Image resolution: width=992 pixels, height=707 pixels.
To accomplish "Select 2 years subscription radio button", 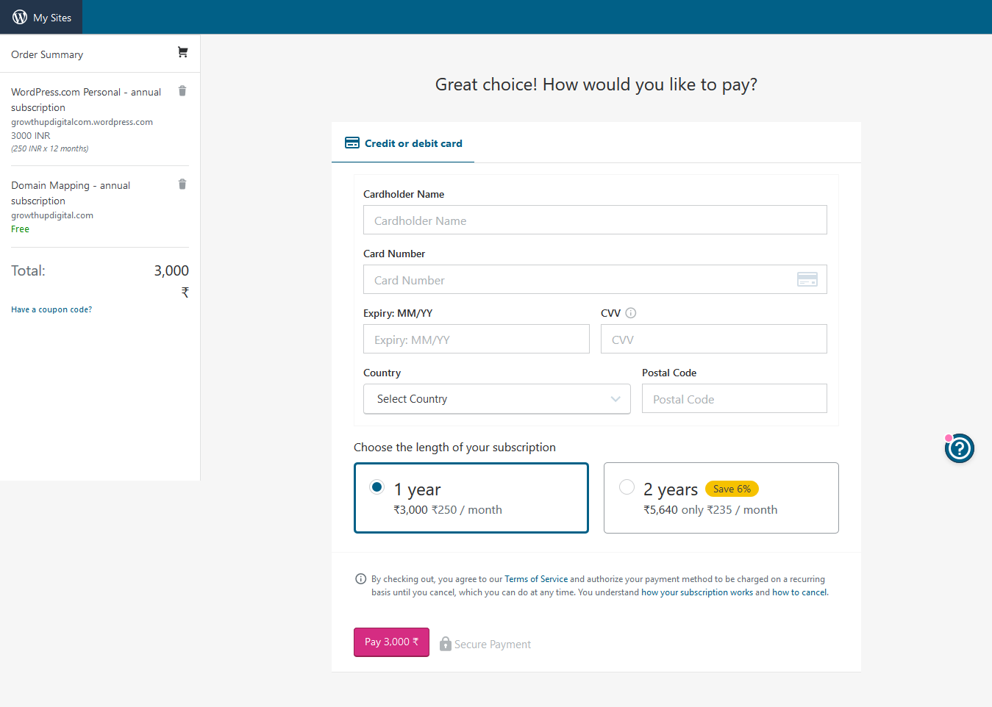I will [627, 487].
